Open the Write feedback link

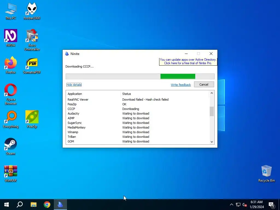pyautogui.click(x=181, y=85)
